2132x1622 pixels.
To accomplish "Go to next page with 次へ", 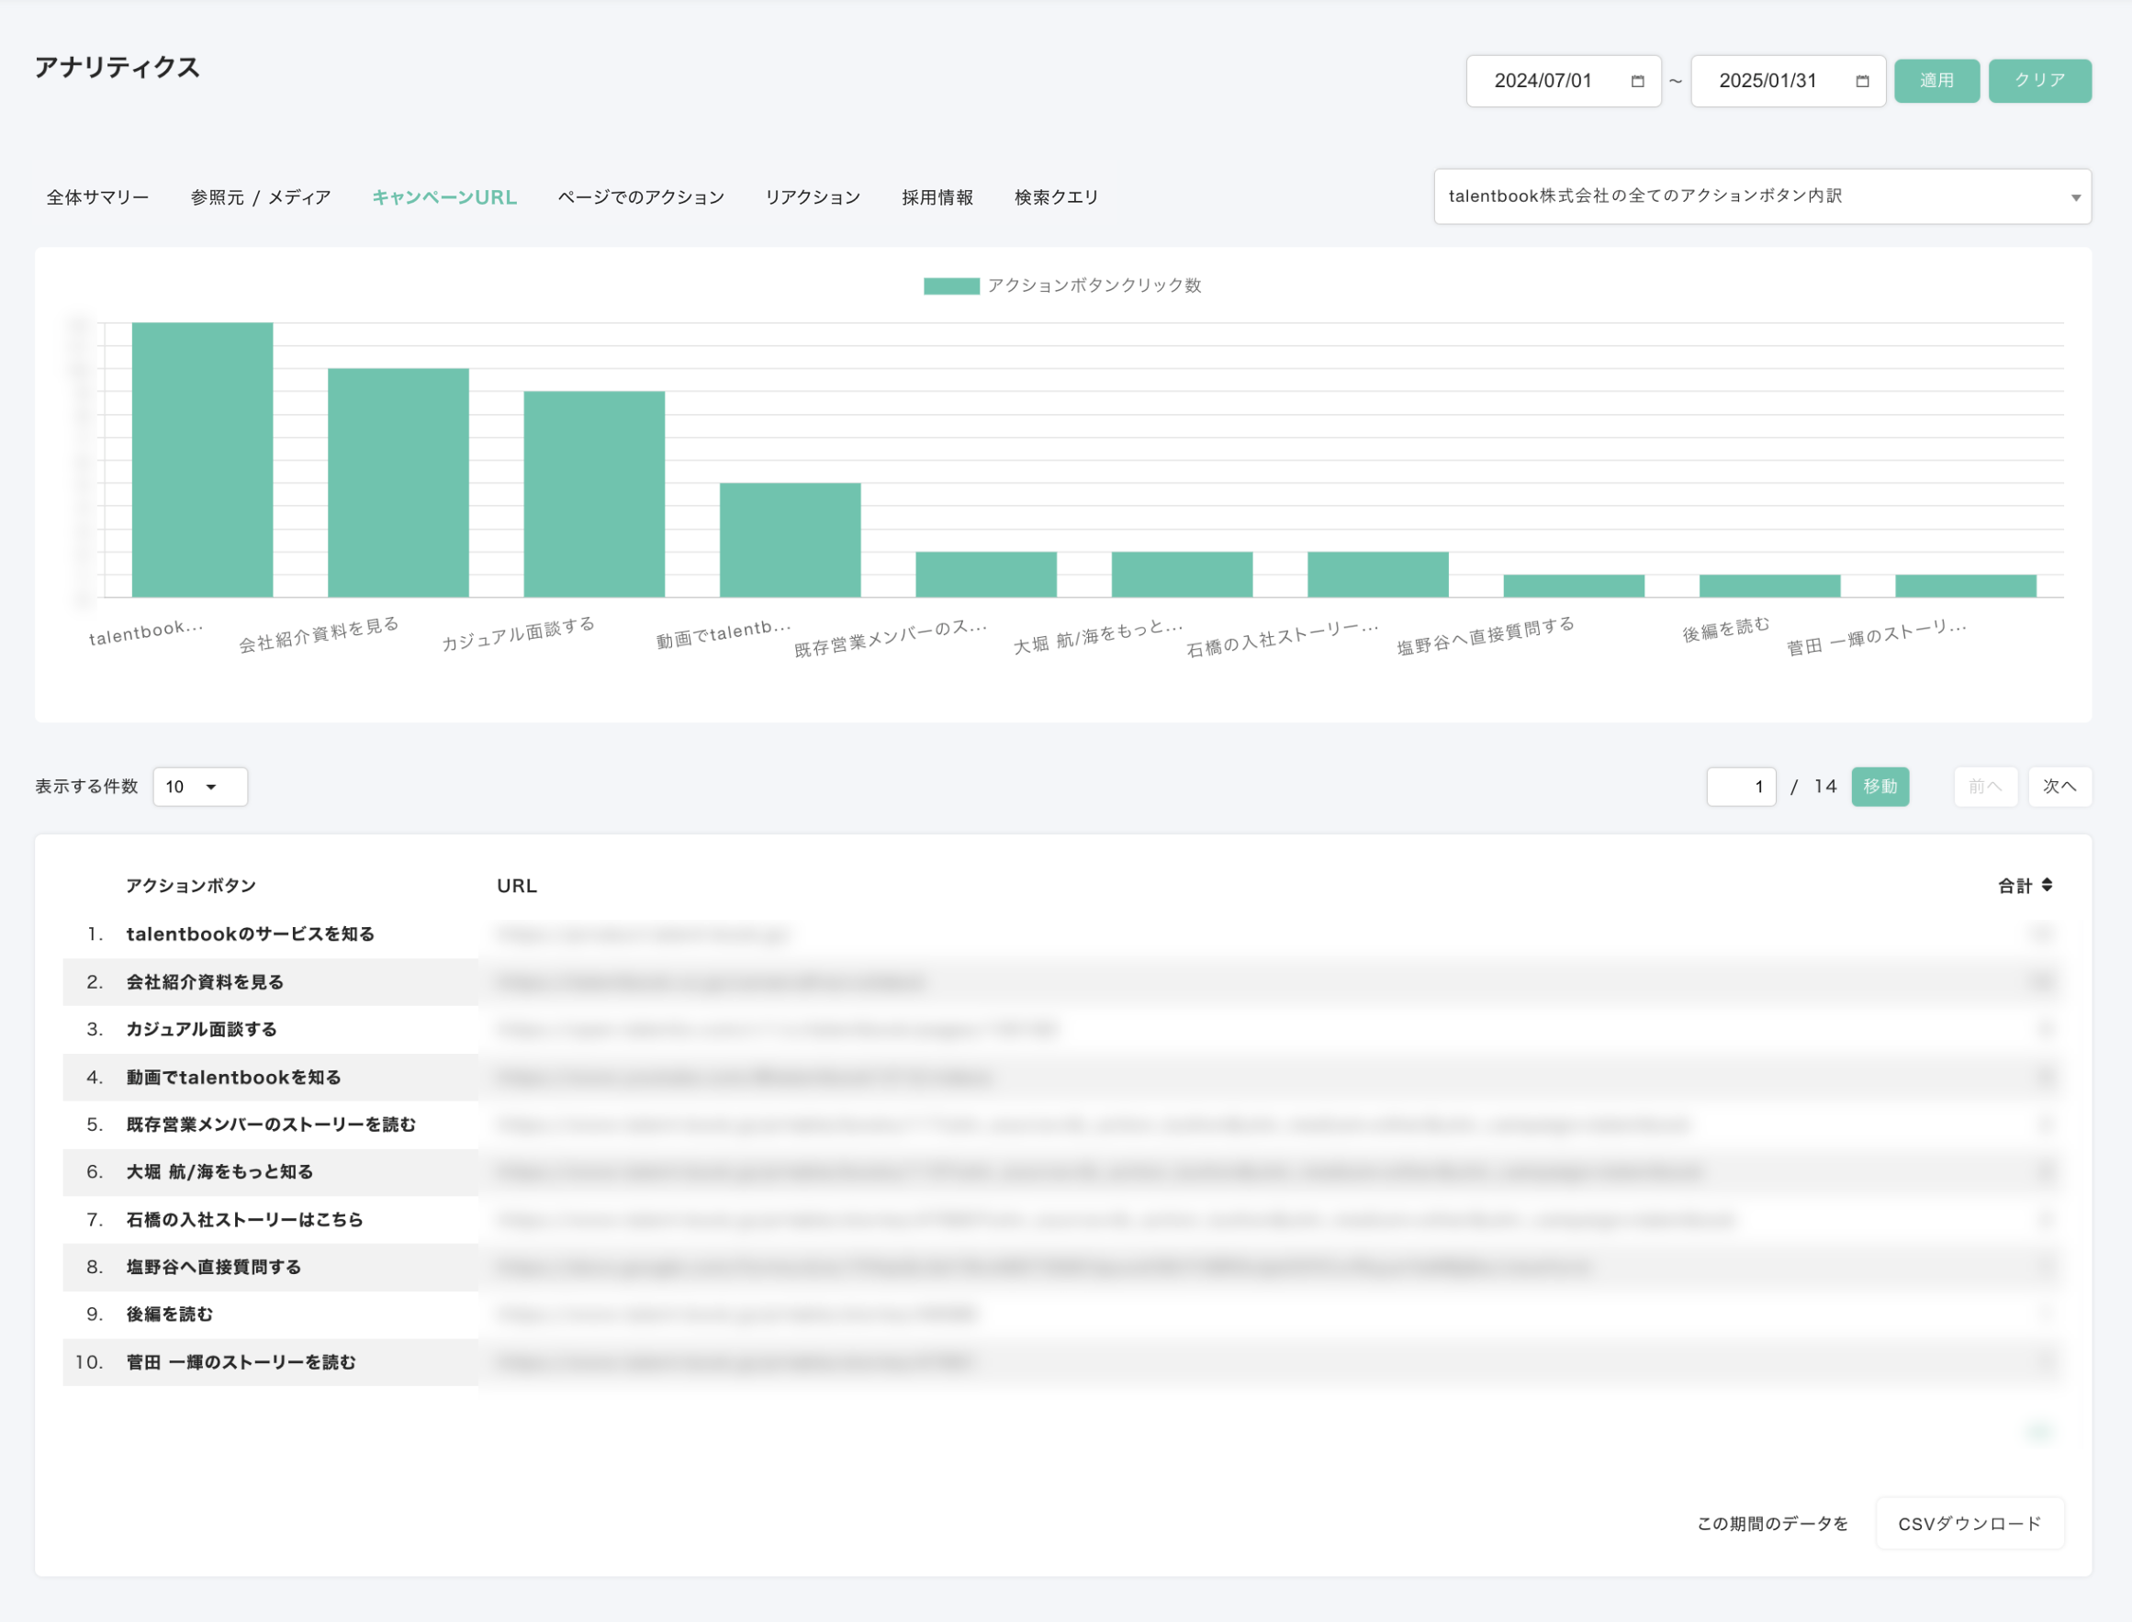I will coord(2059,786).
